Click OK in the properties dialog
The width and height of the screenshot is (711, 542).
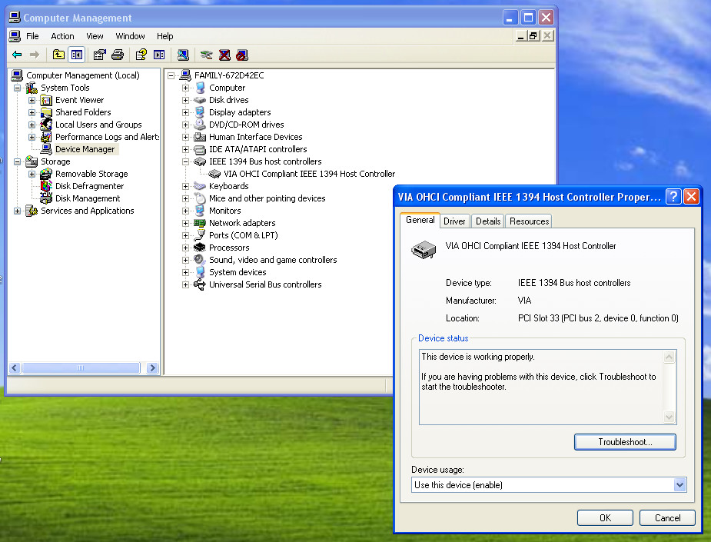(605, 518)
